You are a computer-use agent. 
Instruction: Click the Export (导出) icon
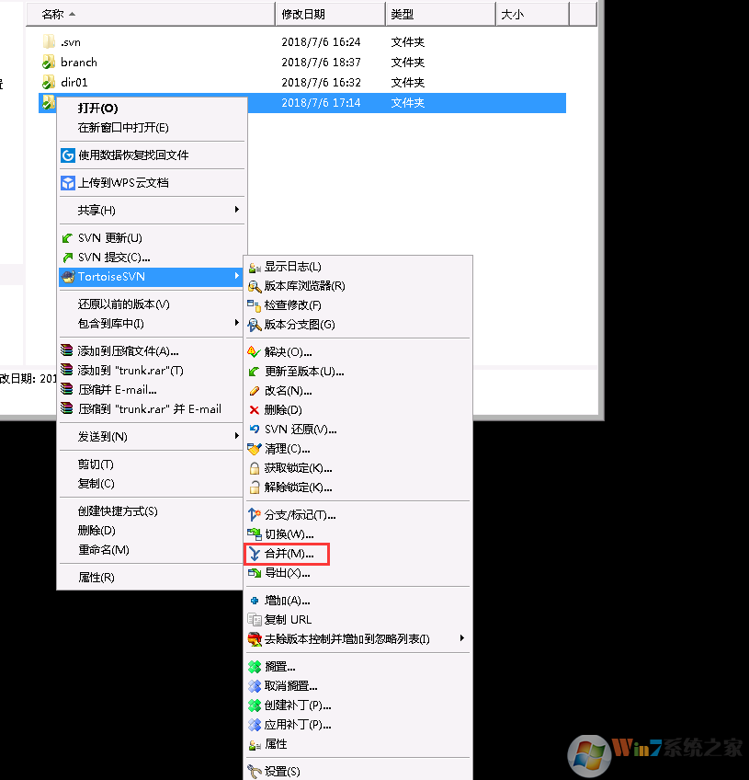pyautogui.click(x=255, y=573)
